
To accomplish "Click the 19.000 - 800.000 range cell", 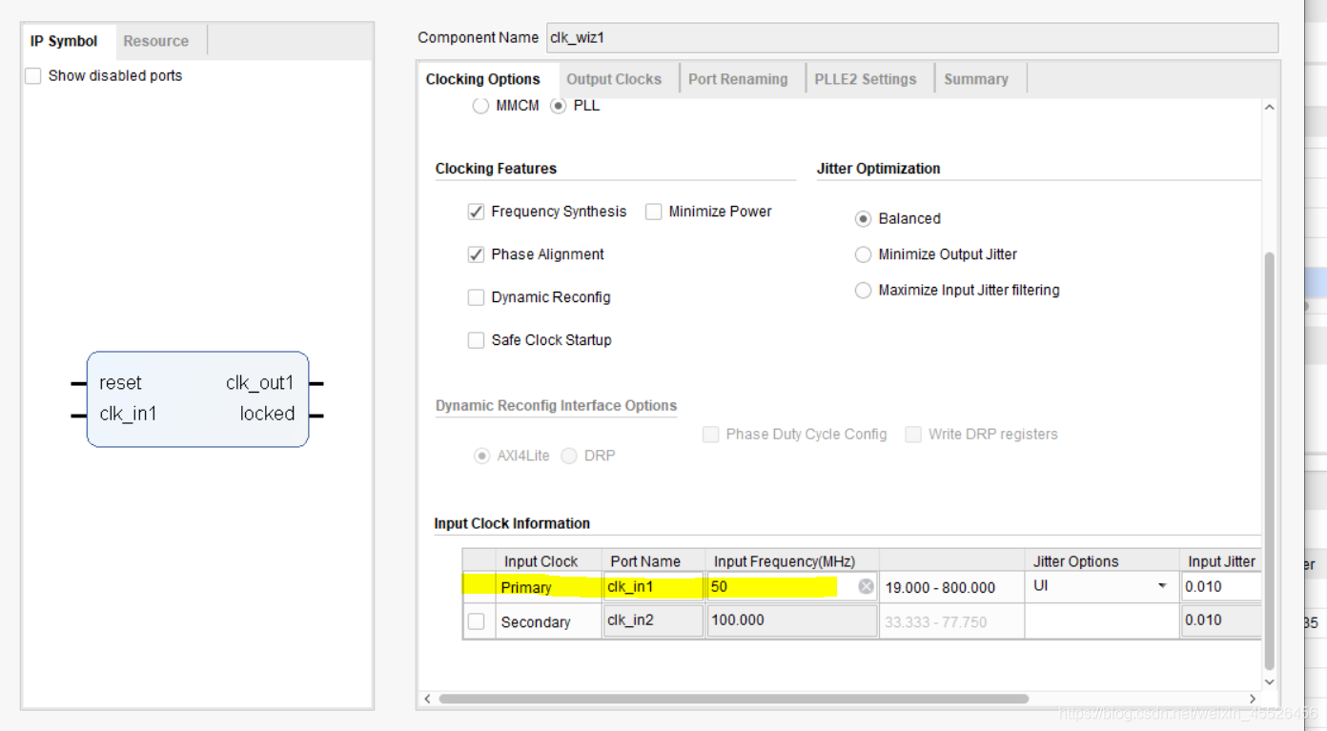I will coord(951,588).
